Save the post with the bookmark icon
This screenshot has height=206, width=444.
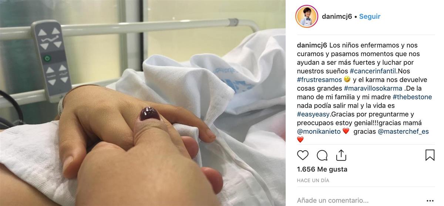(430, 155)
